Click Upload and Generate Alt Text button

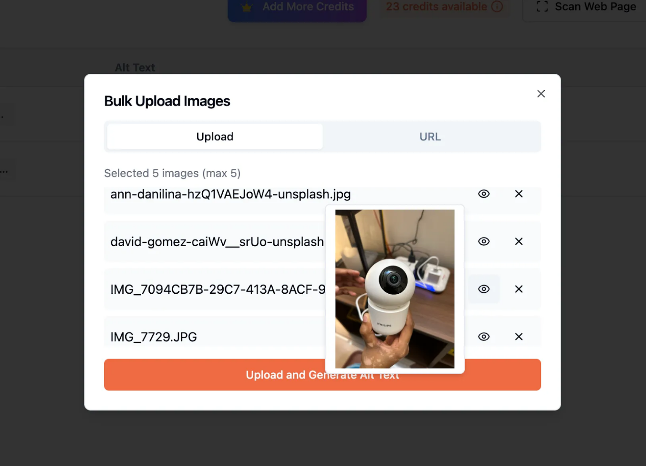(322, 375)
